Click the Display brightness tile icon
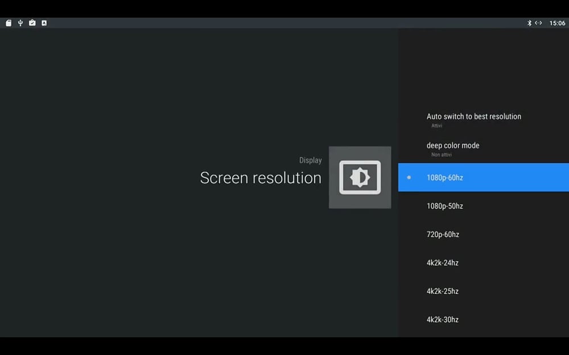This screenshot has height=355, width=569. tap(360, 177)
